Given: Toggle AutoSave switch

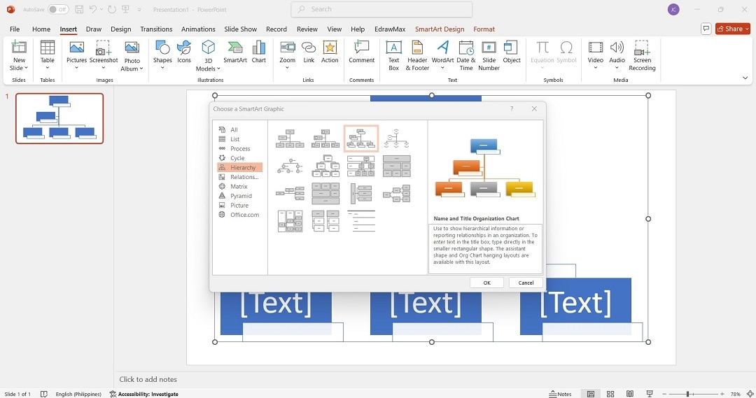Looking at the screenshot, I should [58, 9].
